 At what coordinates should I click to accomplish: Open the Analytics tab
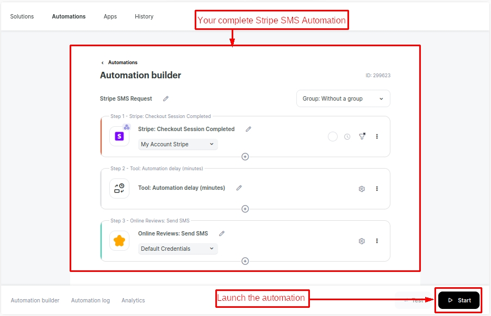pyautogui.click(x=133, y=300)
